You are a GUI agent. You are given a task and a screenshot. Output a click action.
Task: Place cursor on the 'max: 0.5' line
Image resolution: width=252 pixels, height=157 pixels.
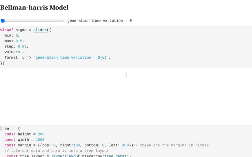pyautogui.click(x=15, y=41)
